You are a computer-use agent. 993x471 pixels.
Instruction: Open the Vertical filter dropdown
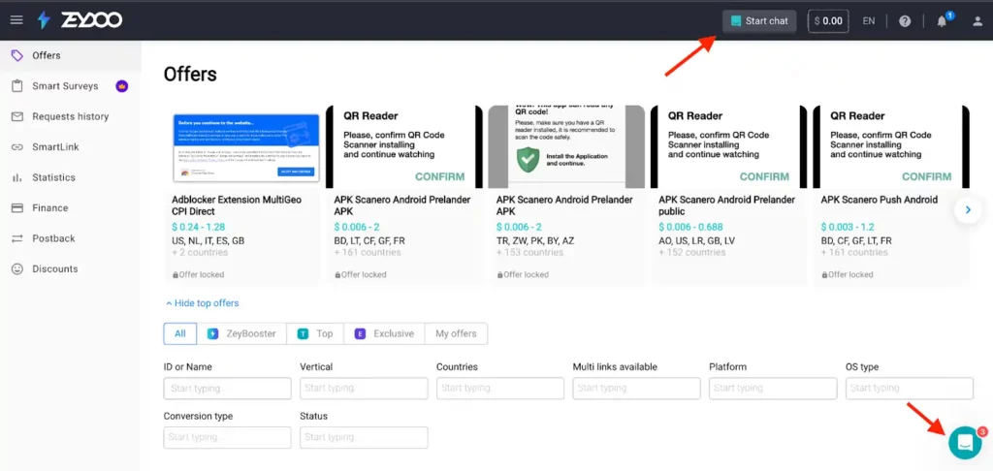click(x=365, y=388)
